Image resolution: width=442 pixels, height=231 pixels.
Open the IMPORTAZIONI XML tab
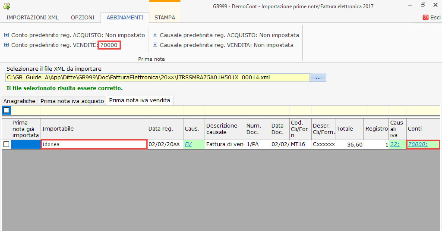[32, 18]
